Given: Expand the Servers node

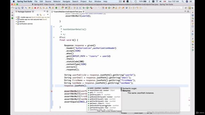Looking at the screenshot, I should coord(16,22).
